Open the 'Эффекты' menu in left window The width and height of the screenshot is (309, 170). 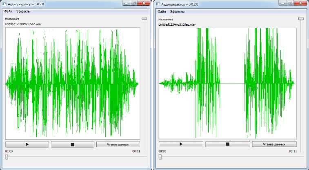23,11
